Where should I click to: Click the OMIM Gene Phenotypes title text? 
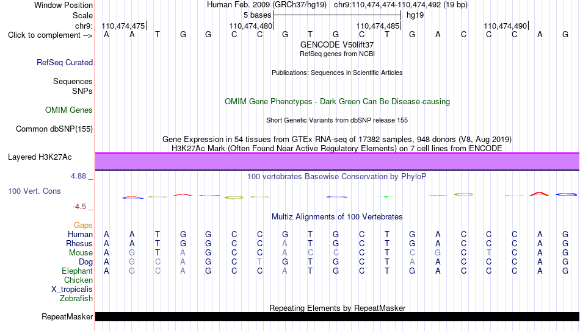point(337,102)
